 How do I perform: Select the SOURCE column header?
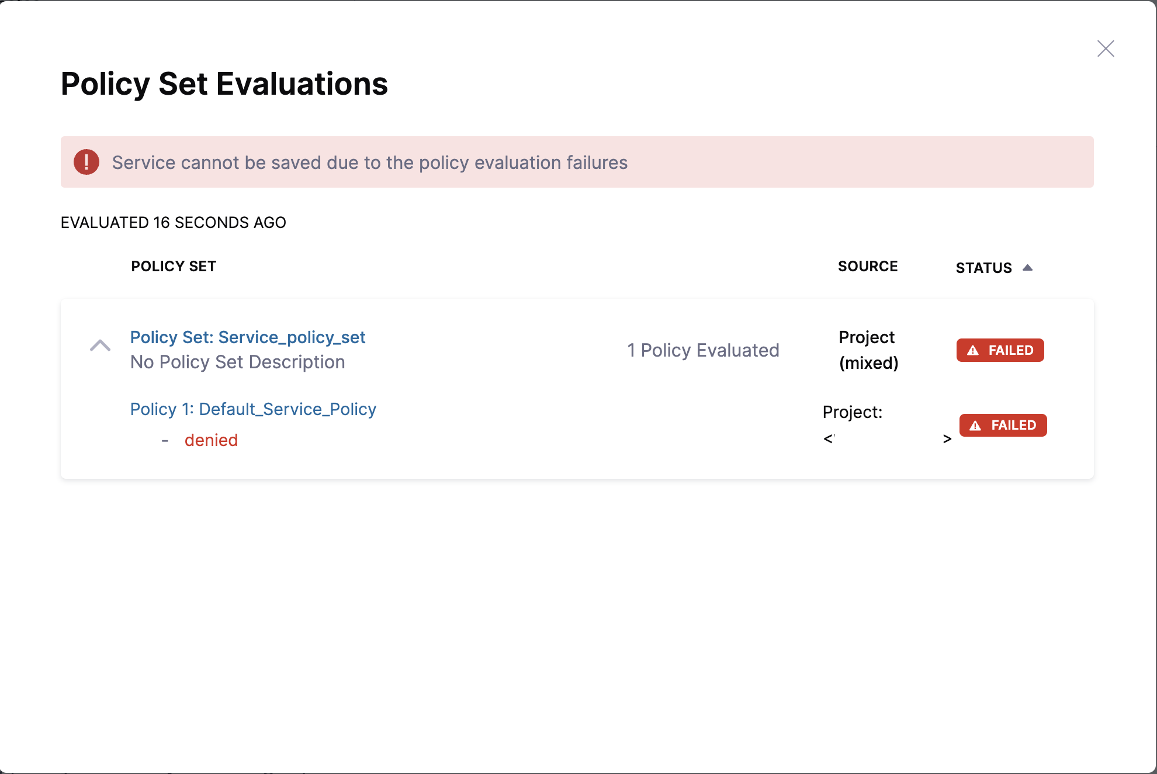(x=868, y=266)
